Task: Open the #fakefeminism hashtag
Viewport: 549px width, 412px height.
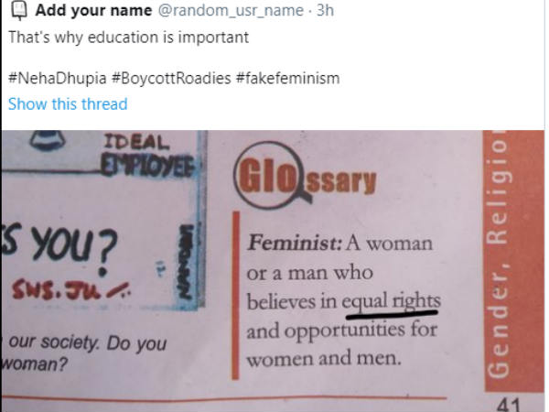Action: 288,78
